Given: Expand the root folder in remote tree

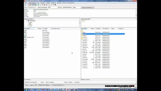Looking at the screenshot, I should point(82,21).
